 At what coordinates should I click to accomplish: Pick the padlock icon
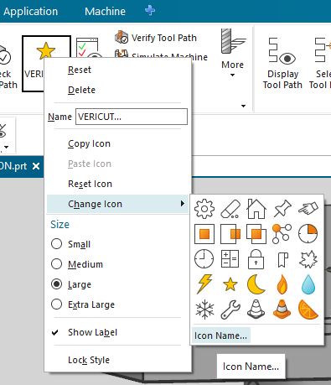pos(256,259)
